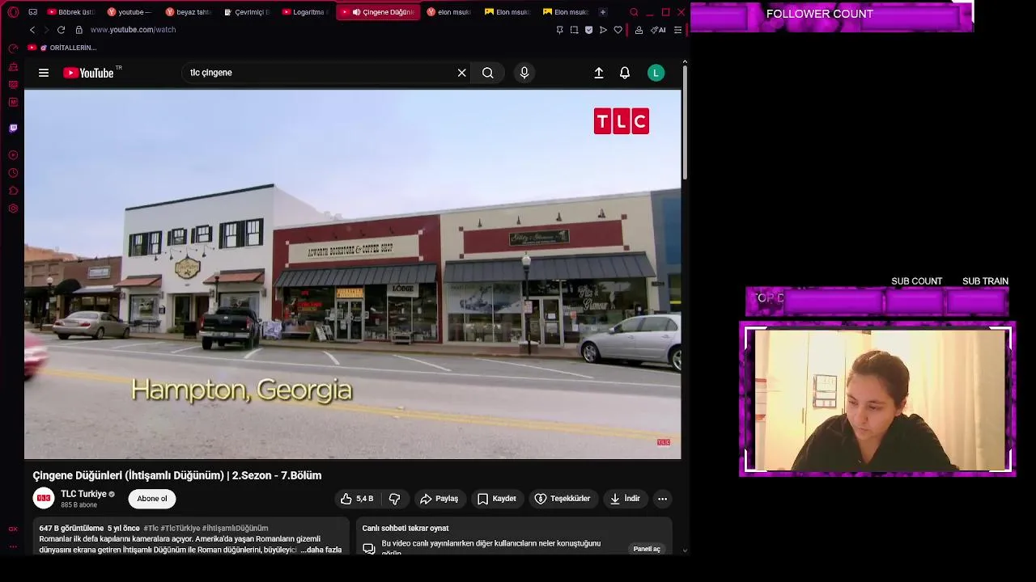
Task: Open the sidebar player circle icon
Action: click(13, 154)
